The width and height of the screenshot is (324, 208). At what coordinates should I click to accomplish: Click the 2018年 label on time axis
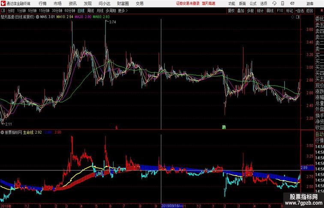6,206
